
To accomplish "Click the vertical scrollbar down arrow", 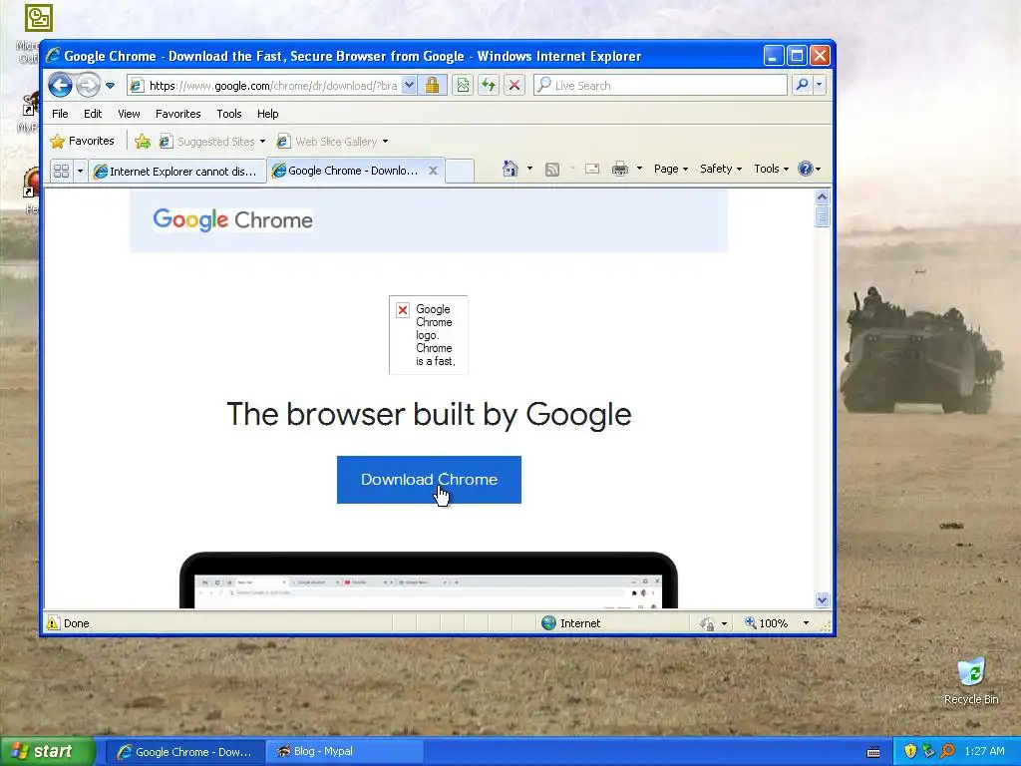I will (822, 599).
